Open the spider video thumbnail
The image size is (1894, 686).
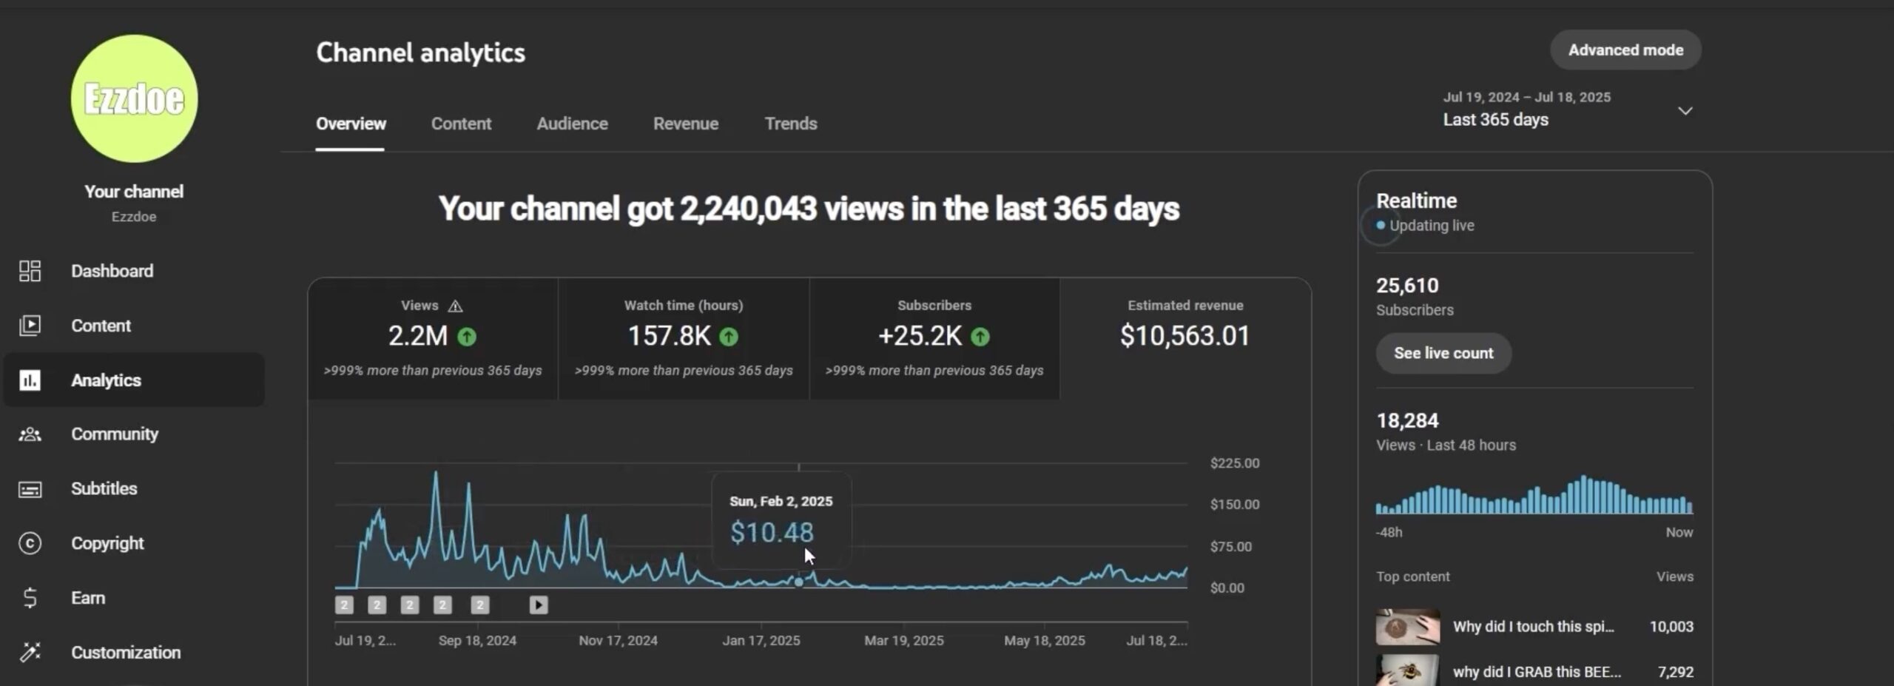[x=1407, y=626]
